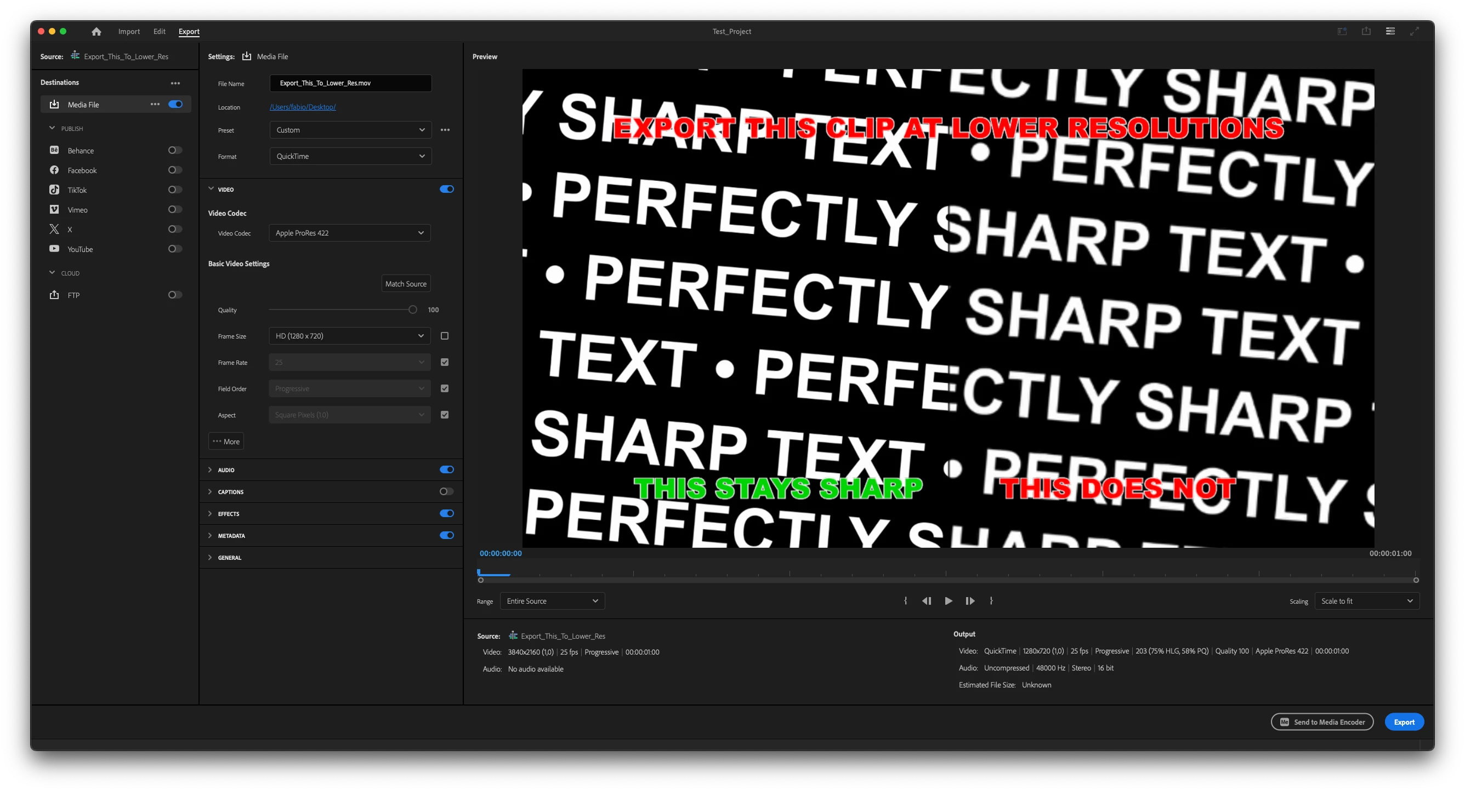Open the workspaces icon in title bar
Viewport: 1465px width, 791px height.
point(1390,31)
